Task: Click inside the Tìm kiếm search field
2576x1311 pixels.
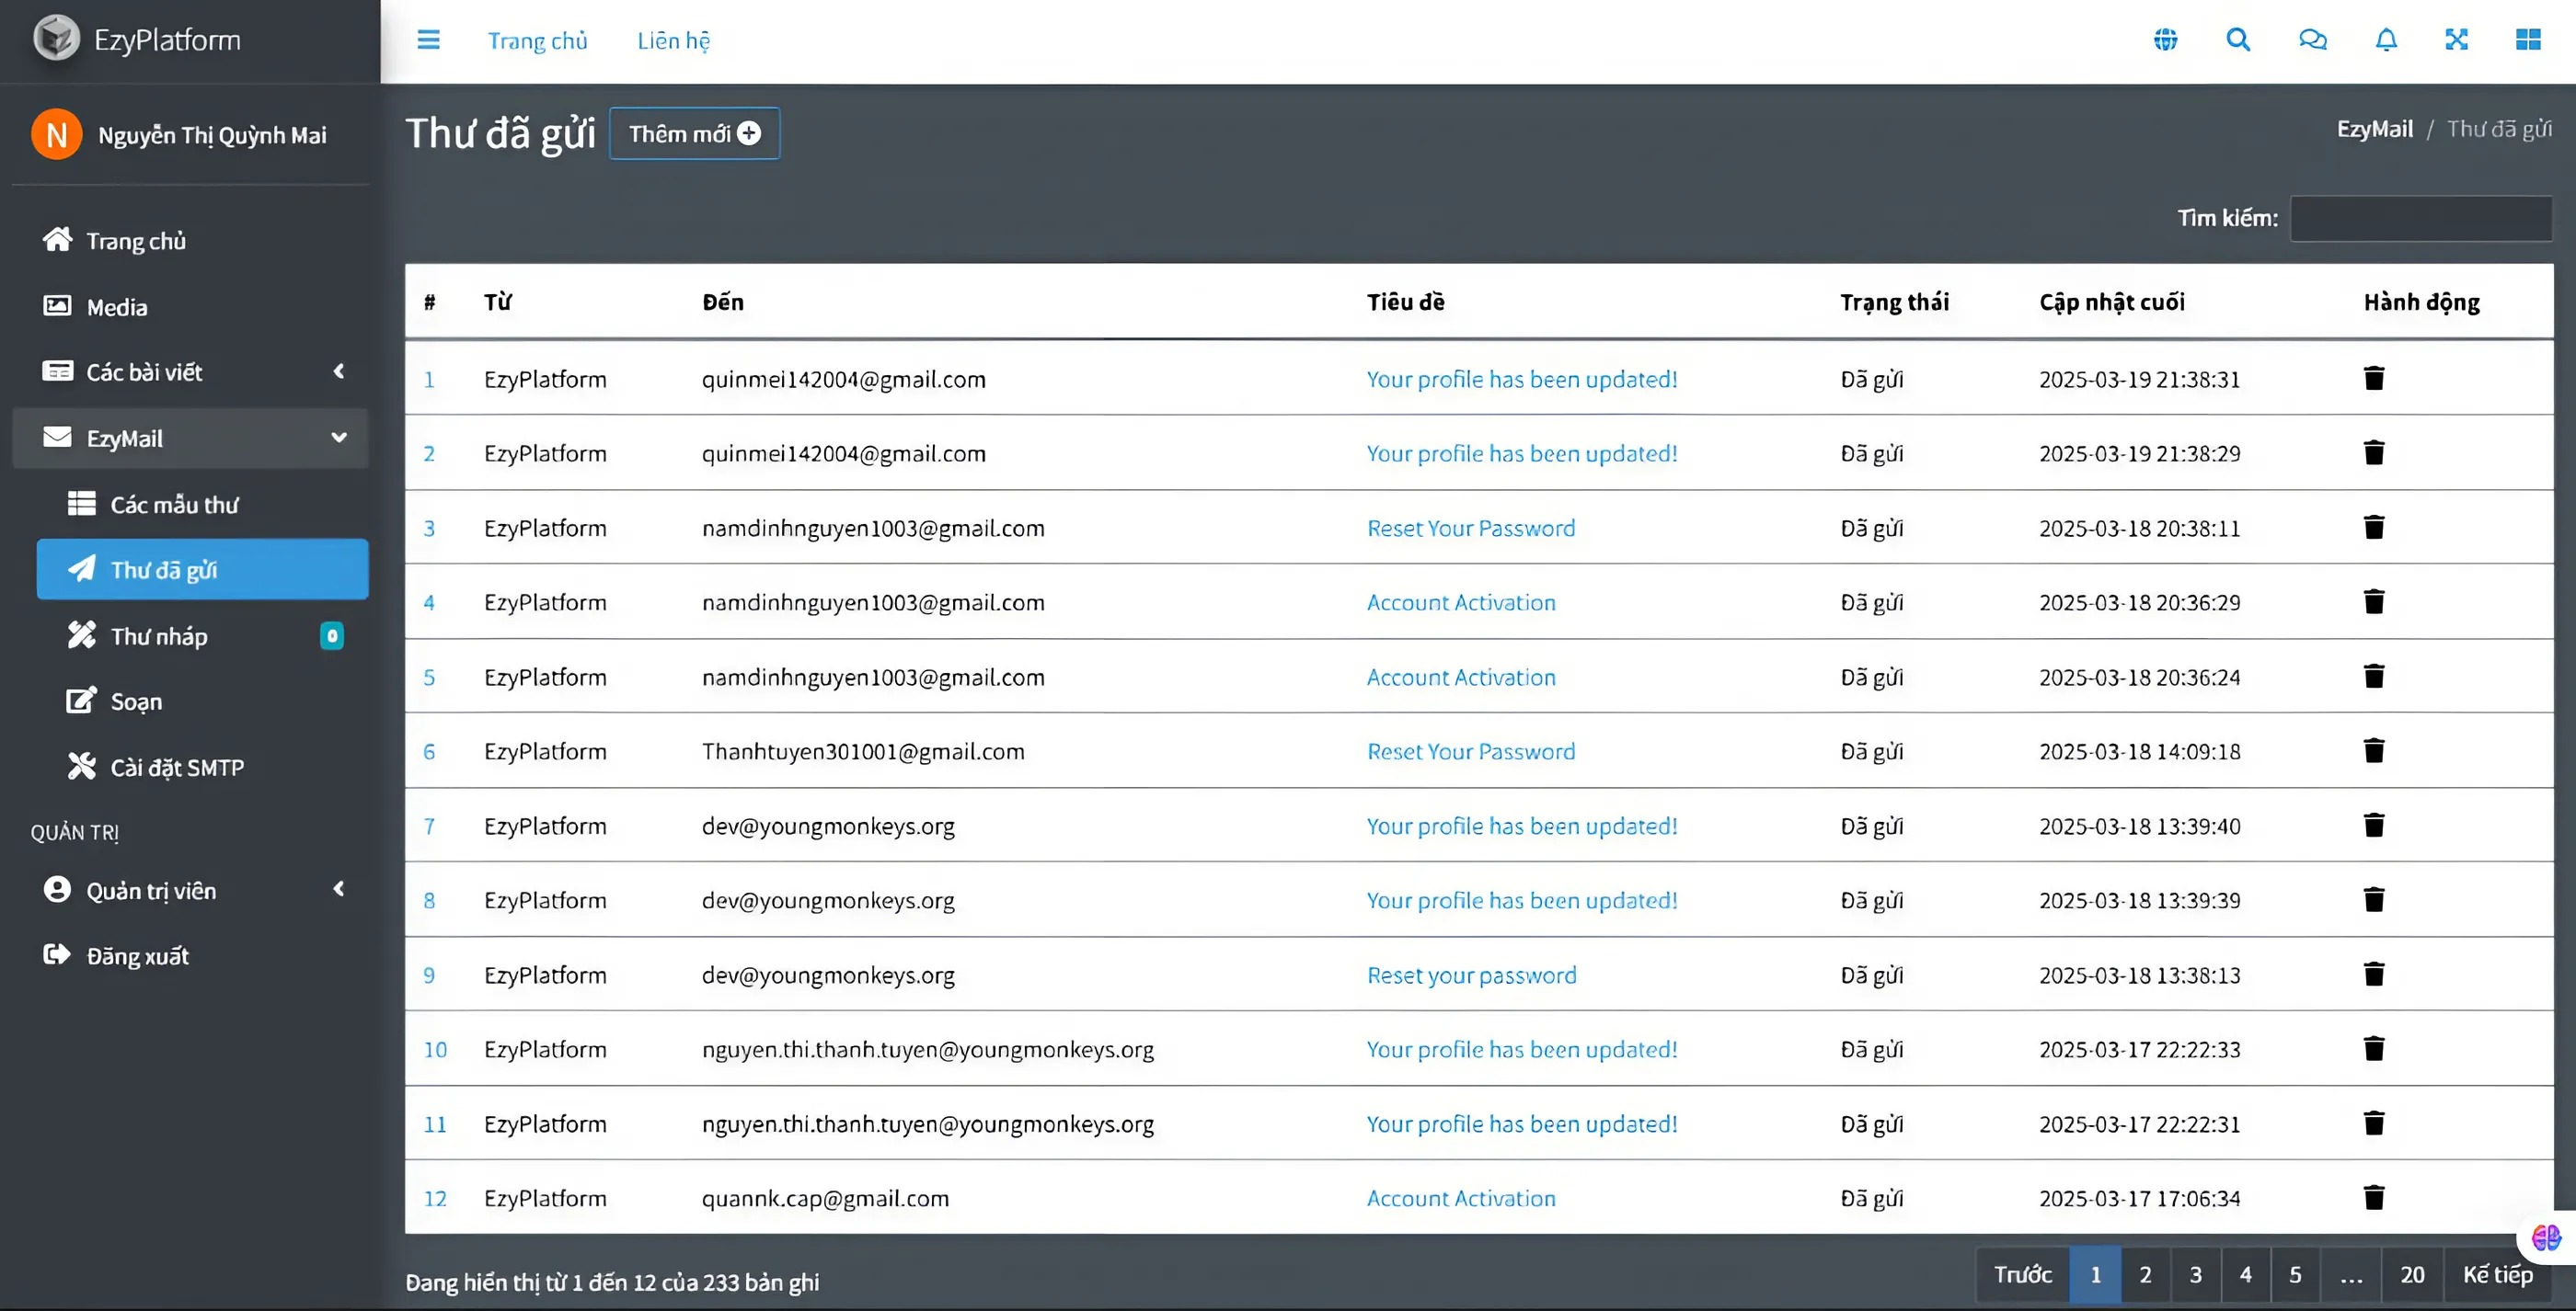Action: (2421, 218)
